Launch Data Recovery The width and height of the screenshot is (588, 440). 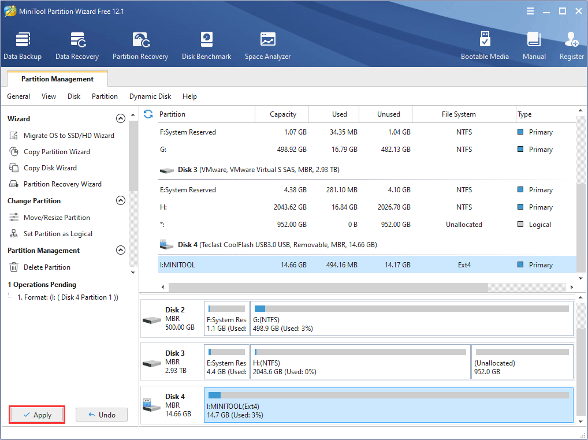click(x=77, y=45)
